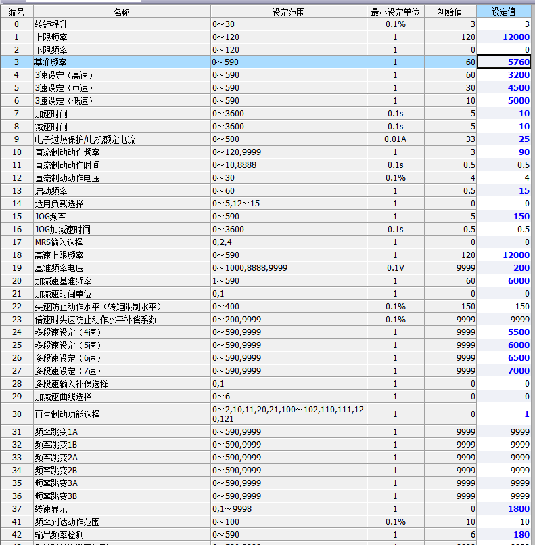Select the 再生制动功能选择 setting value cell

tap(505, 414)
